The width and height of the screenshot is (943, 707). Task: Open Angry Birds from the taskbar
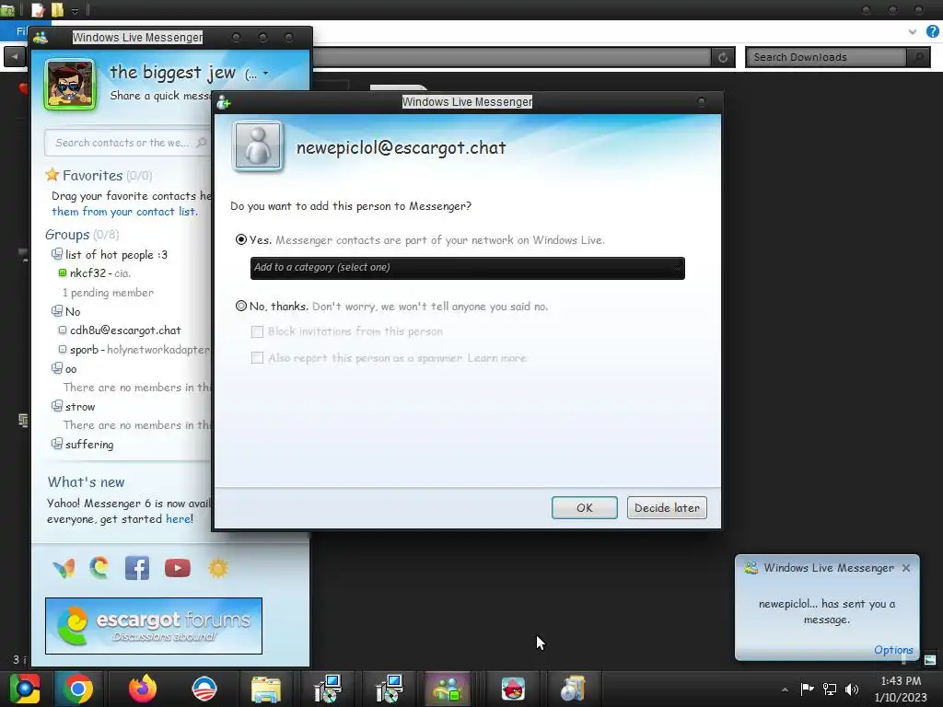coord(513,689)
